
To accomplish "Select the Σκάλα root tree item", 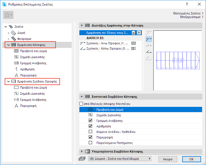I will pos(19,27).
